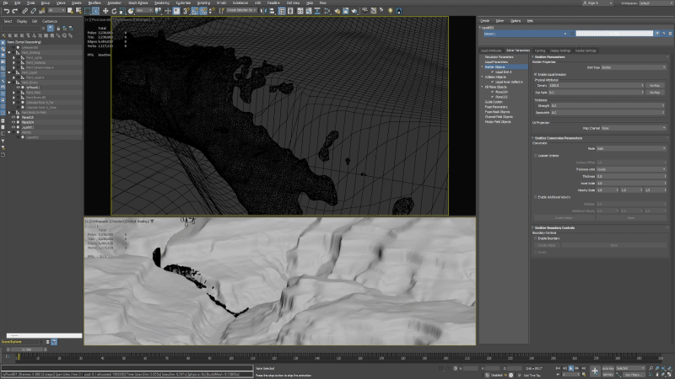Open the Emit Type dropdown

[633, 67]
